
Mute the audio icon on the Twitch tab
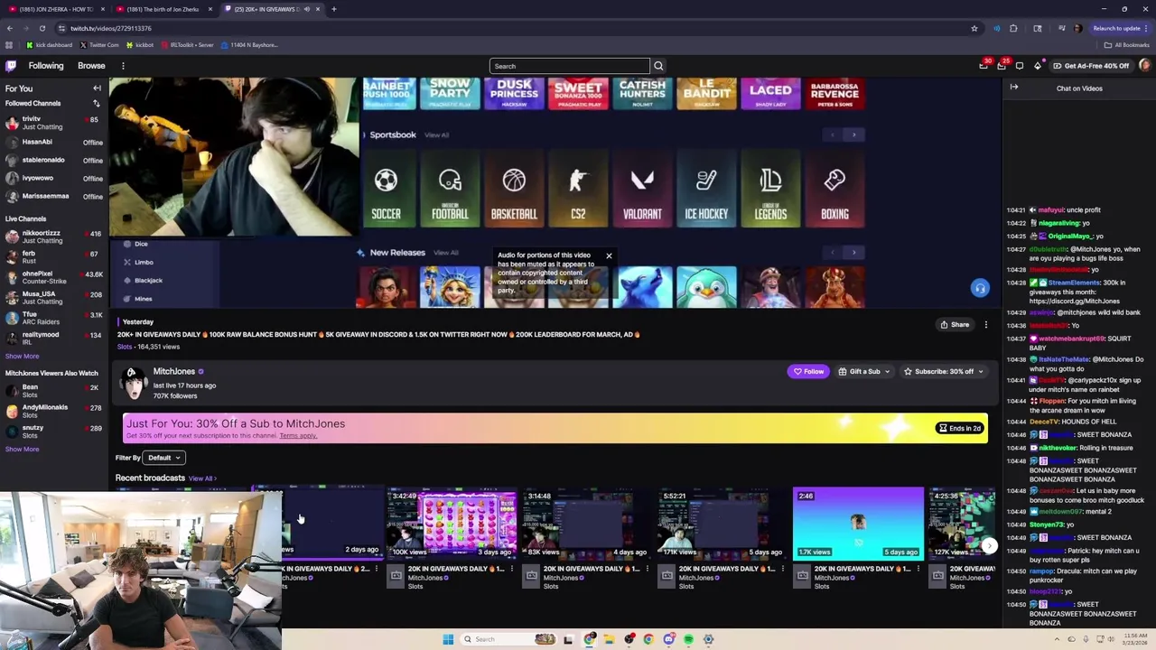click(x=306, y=9)
